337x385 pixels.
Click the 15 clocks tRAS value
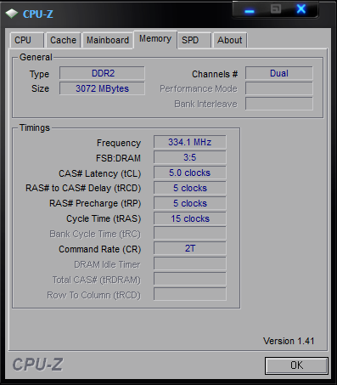click(x=190, y=218)
